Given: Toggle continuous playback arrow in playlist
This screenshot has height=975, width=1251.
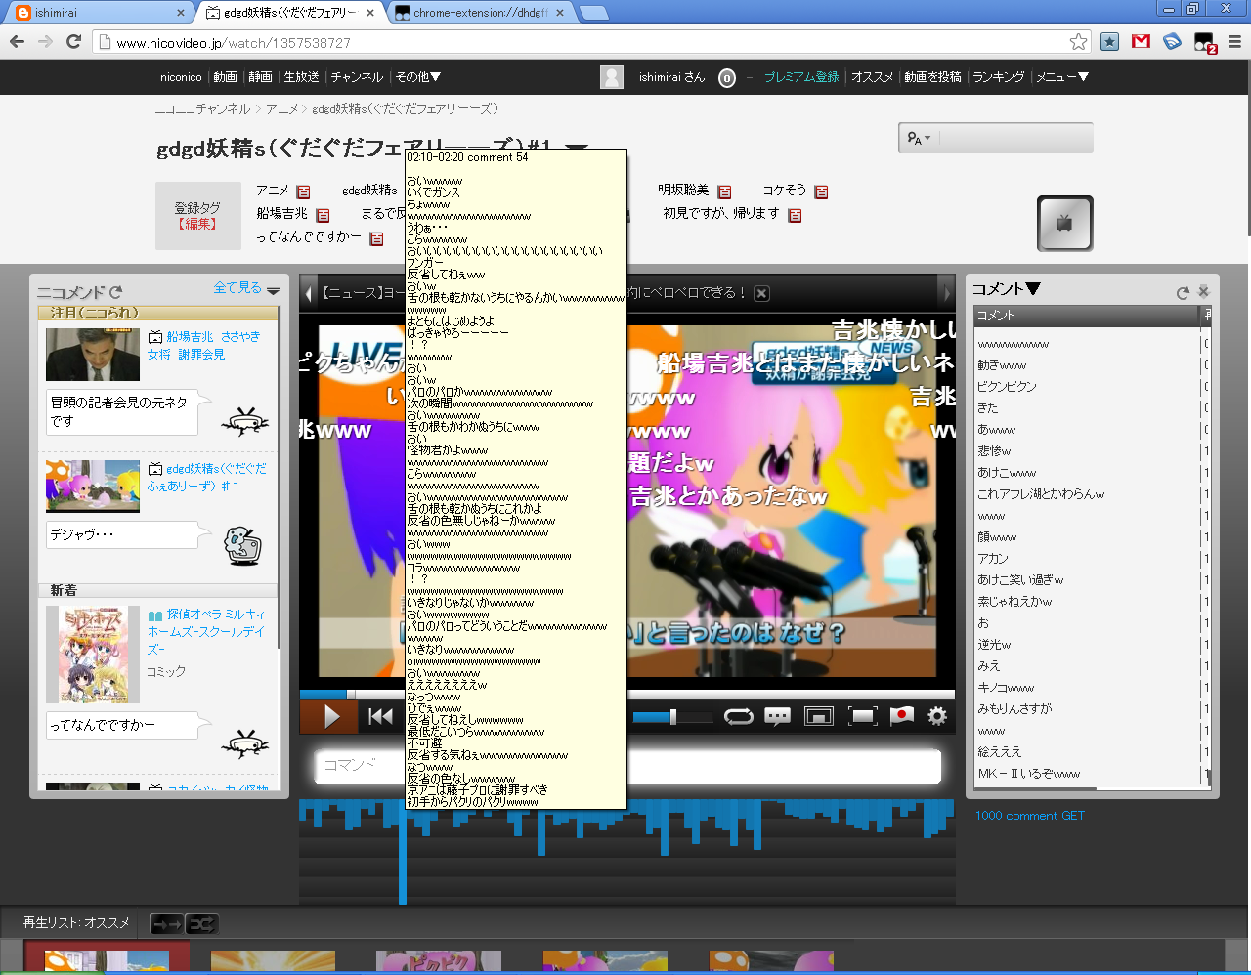Looking at the screenshot, I should point(166,923).
